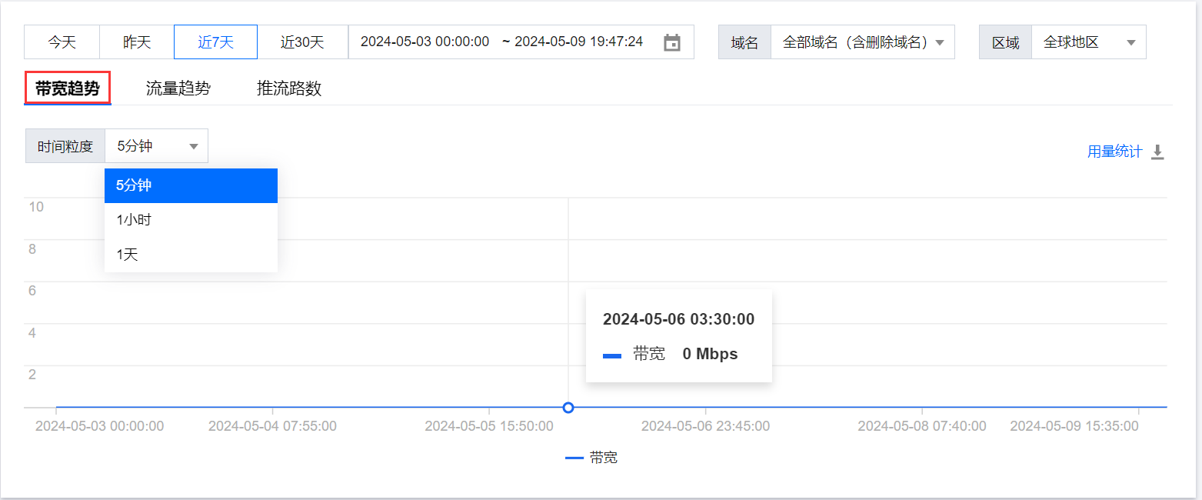Select the 近30天 time range

point(302,42)
